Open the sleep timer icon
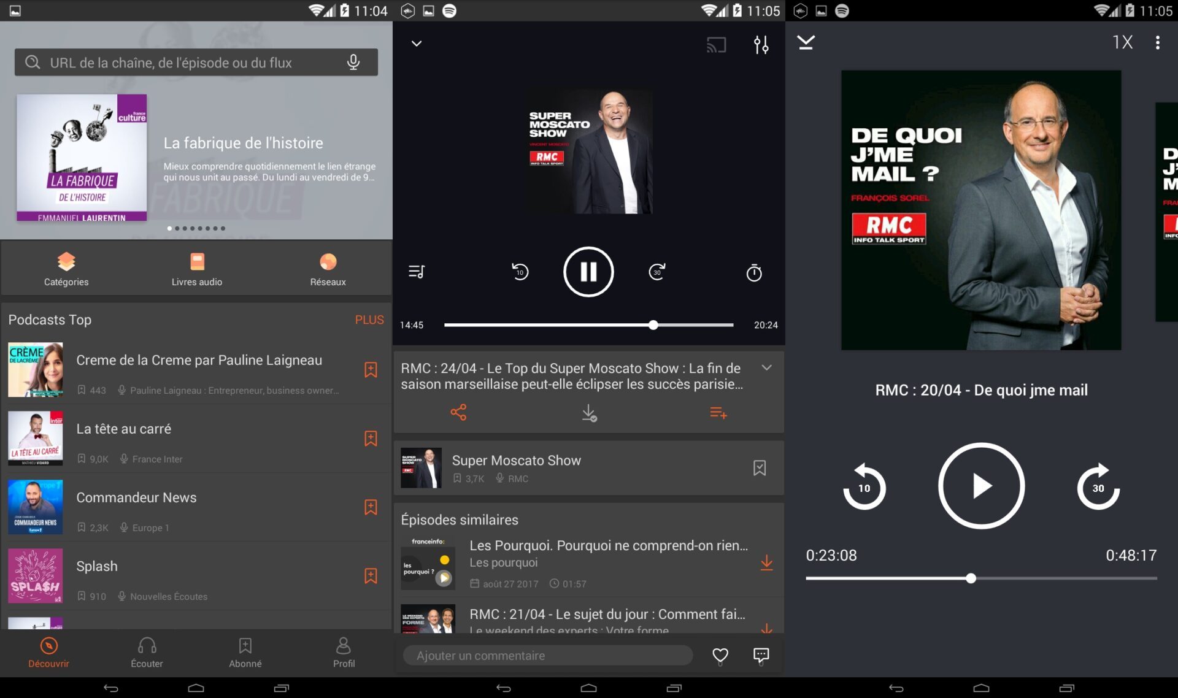Image resolution: width=1178 pixels, height=698 pixels. coord(754,272)
